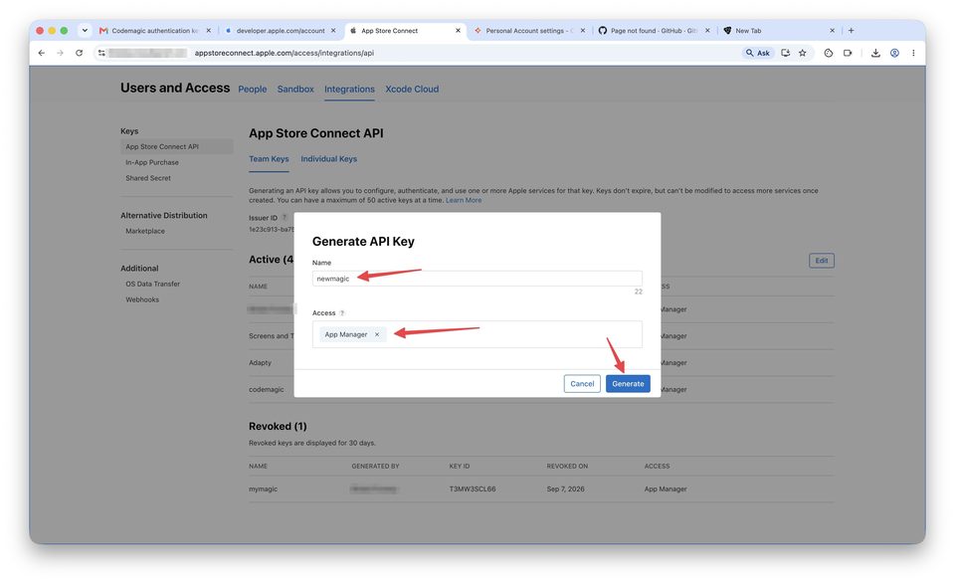Open site information icon in the address bar
This screenshot has height=583, width=955.
coord(101,53)
